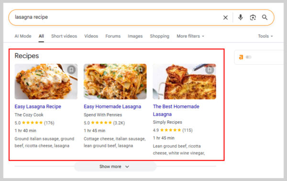Open image search with the camera lens icon
287x181 pixels.
pos(253,18)
